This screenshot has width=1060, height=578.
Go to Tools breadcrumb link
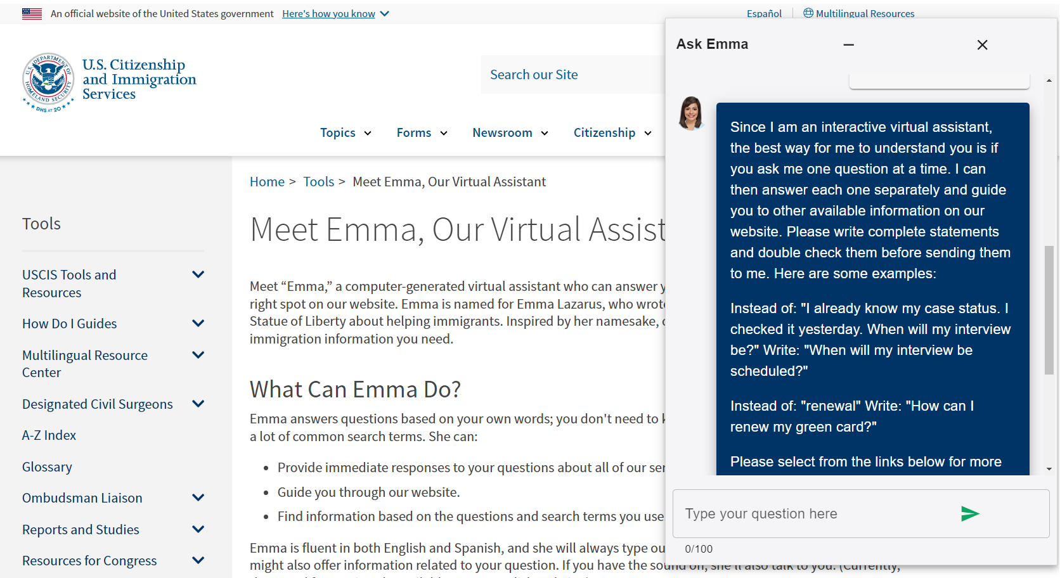point(318,182)
